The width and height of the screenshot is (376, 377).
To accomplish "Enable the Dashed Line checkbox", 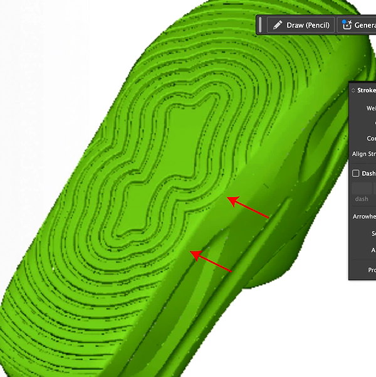I will [355, 173].
